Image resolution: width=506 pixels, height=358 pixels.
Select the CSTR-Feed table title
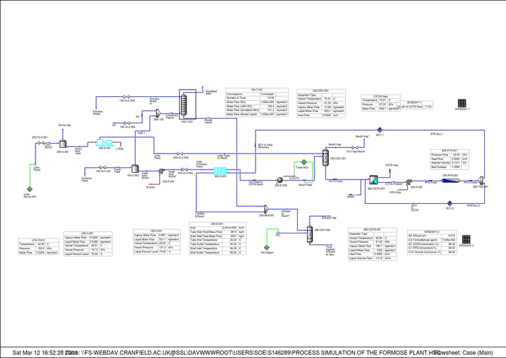click(x=380, y=96)
